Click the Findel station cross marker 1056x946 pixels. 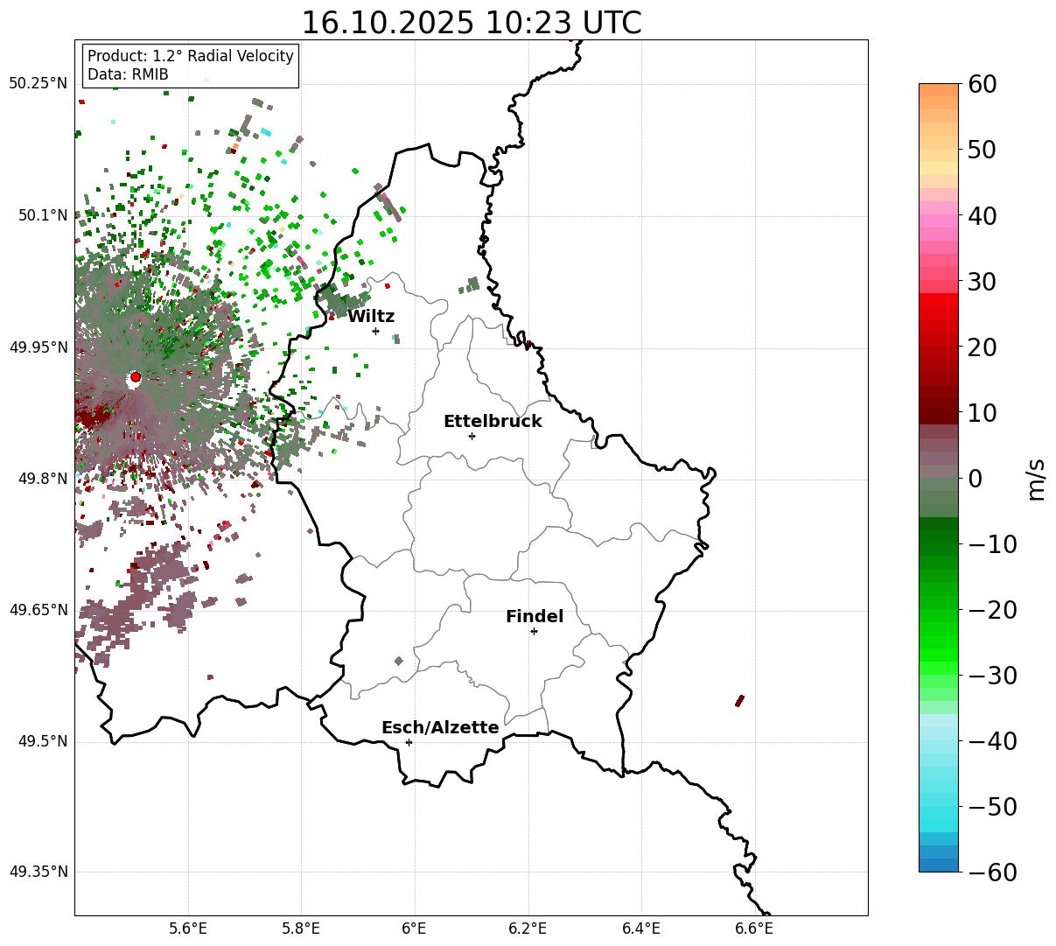(534, 631)
